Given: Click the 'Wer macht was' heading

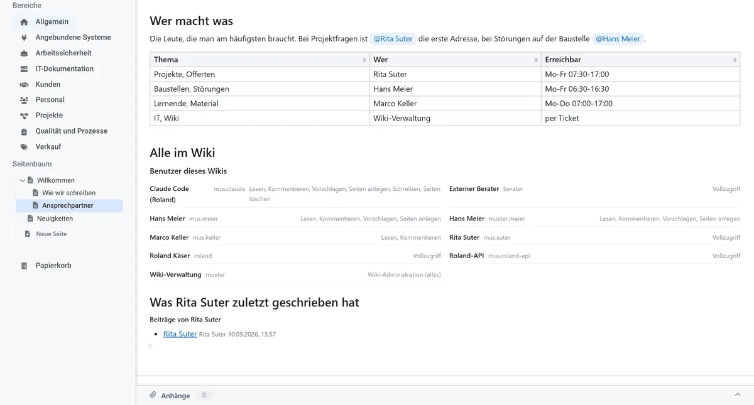Looking at the screenshot, I should click(192, 21).
